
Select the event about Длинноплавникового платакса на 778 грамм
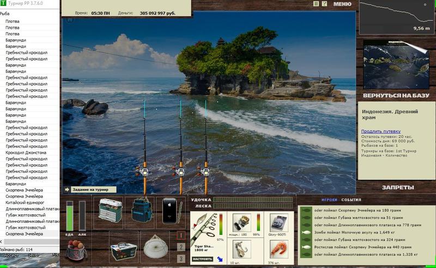click(367, 225)
